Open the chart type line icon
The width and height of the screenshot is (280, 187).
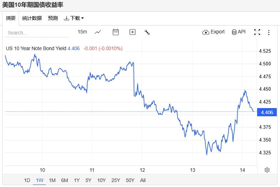98,32
